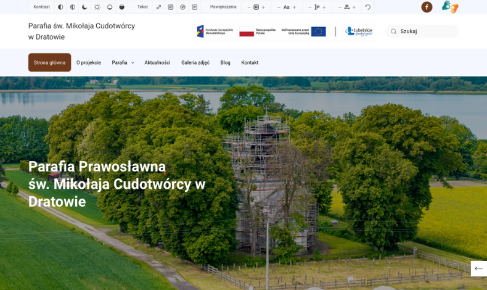The width and height of the screenshot is (487, 290).
Task: Open the Blog menu item
Action: coord(225,62)
